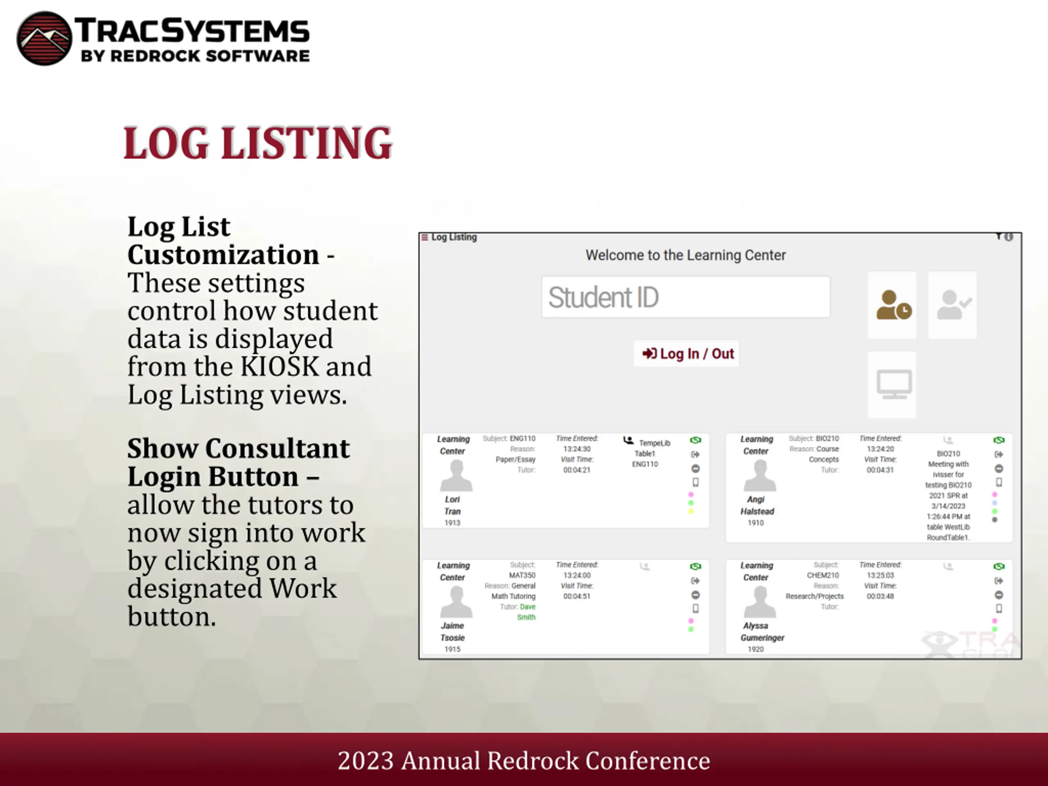Click the filter funnel icon in Log Listing header
The image size is (1048, 786).
pos(998,237)
